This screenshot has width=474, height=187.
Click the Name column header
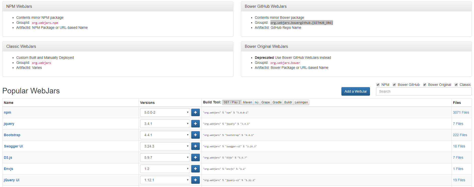pyautogui.click(x=9, y=103)
